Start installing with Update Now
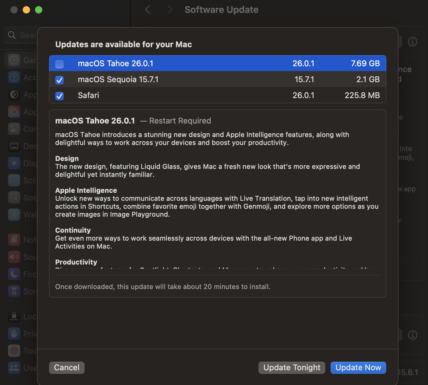The height and width of the screenshot is (385, 428). click(358, 368)
